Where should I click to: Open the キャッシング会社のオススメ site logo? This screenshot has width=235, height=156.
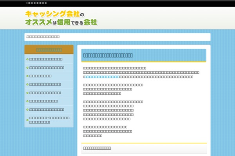(x=61, y=18)
